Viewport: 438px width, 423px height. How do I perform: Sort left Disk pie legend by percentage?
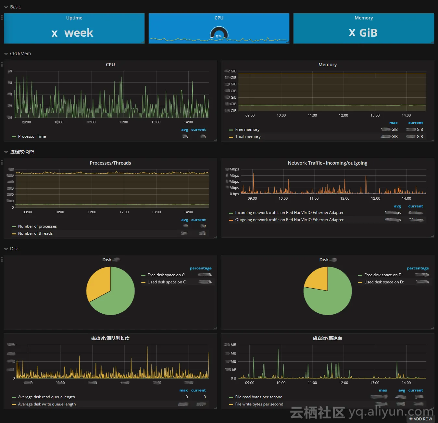pyautogui.click(x=201, y=268)
